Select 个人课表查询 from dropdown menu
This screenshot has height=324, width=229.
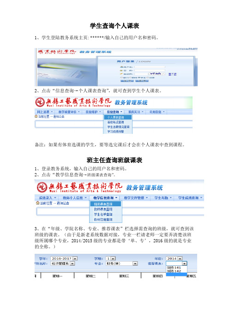tap(117, 117)
